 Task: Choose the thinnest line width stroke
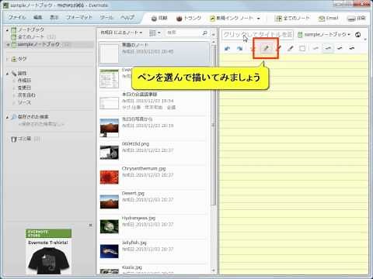click(x=315, y=48)
